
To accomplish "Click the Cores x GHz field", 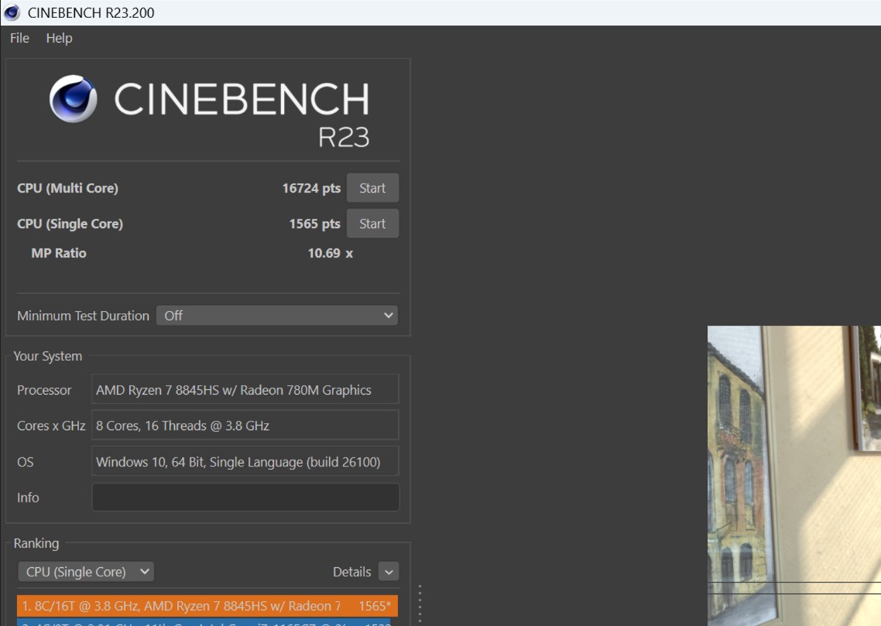I will [x=245, y=426].
